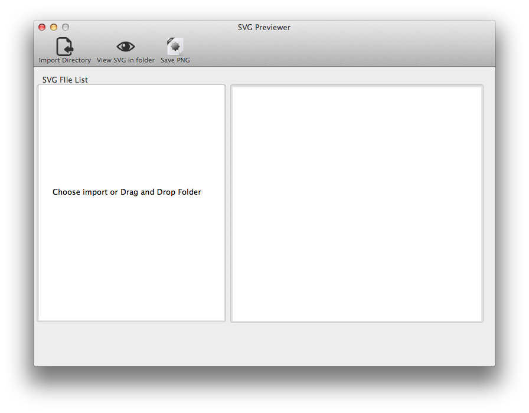529x413 pixels.
Task: Click the 'SVG FIle List' label
Action: click(x=65, y=80)
